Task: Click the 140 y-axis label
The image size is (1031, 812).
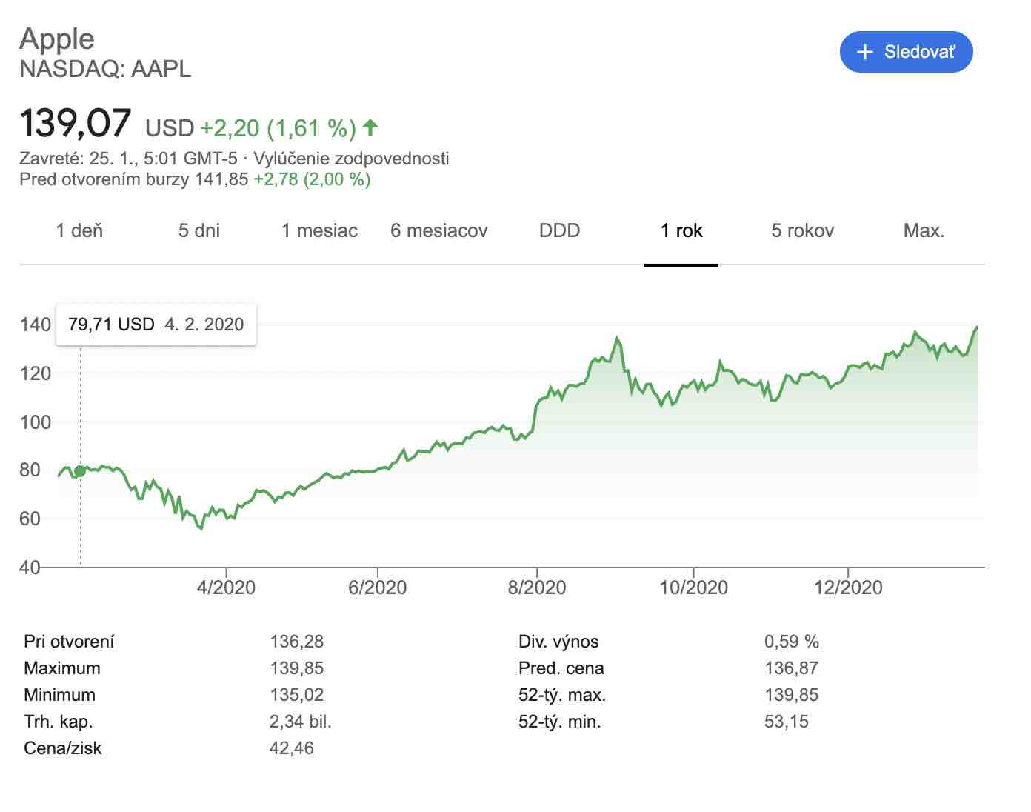Action: 35,325
